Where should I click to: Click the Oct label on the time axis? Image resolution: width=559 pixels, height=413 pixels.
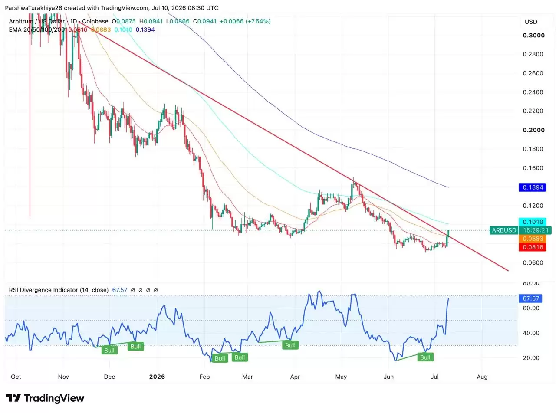[x=16, y=377]
